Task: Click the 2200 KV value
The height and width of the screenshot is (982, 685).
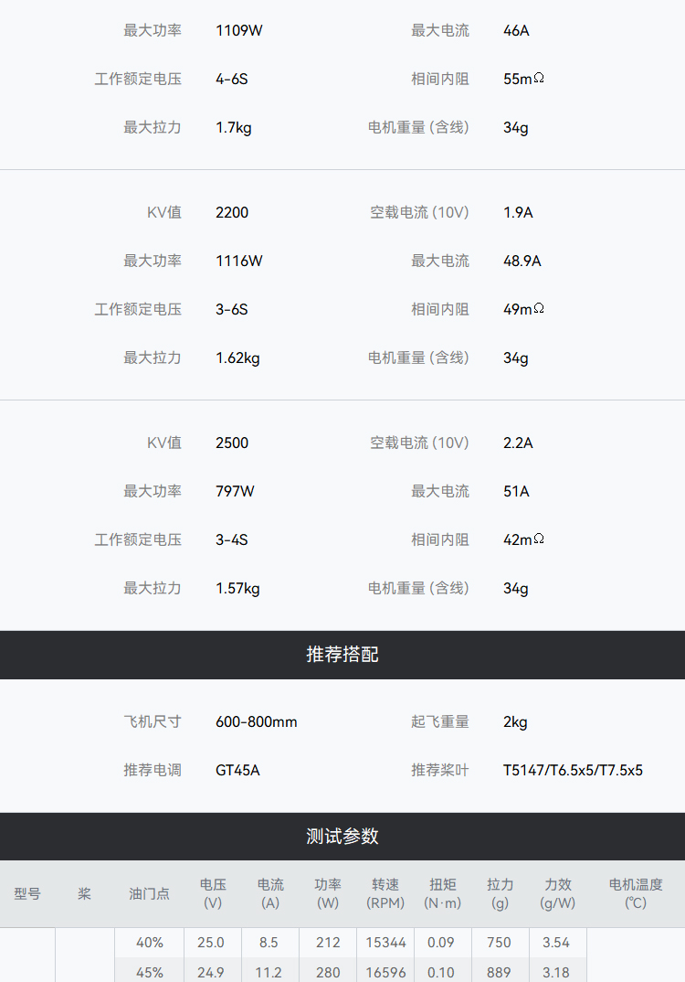Action: [232, 212]
